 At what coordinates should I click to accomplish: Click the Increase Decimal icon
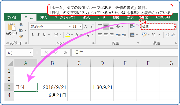coord(167,35)
